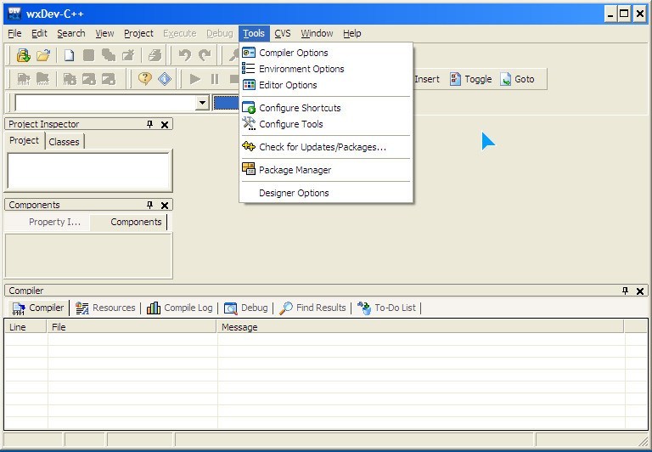Viewport: 652px width, 452px height.
Task: Pin the Project Inspector panel
Action: coord(149,124)
